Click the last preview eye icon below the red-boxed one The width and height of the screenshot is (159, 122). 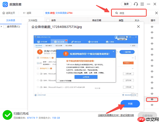(152, 105)
